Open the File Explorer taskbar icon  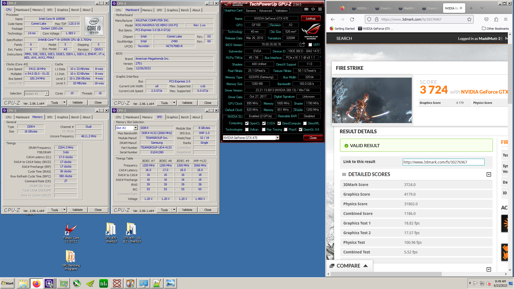coord(23,283)
